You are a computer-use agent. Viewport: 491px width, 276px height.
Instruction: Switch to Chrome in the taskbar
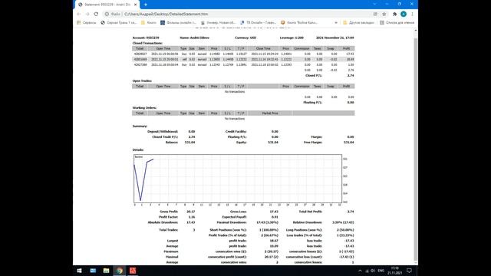coord(120,271)
